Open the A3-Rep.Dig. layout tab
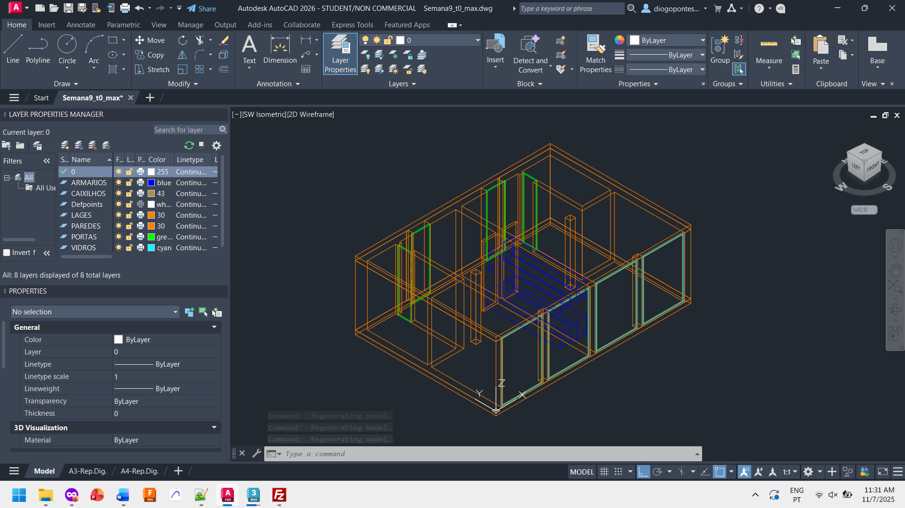 [88, 471]
